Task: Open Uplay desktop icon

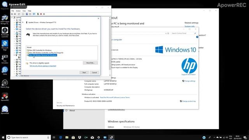Action: (5, 71)
